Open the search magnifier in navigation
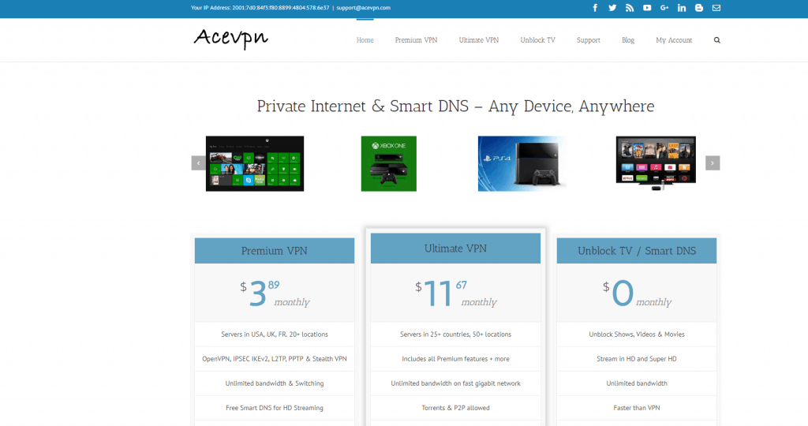Viewport: 808px width, 426px height. click(x=716, y=40)
